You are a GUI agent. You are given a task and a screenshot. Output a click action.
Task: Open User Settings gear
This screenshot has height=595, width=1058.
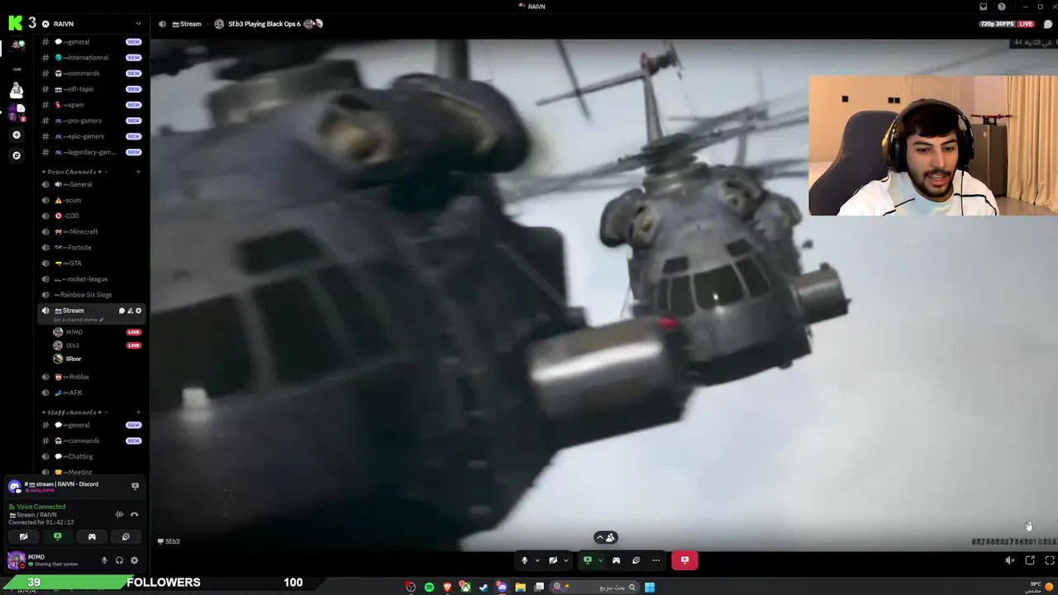(x=134, y=560)
